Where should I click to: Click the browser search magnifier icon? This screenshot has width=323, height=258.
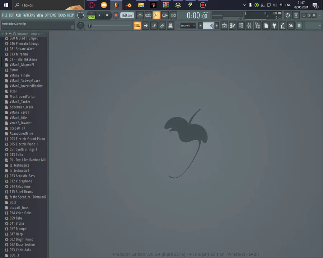click(x=14, y=34)
